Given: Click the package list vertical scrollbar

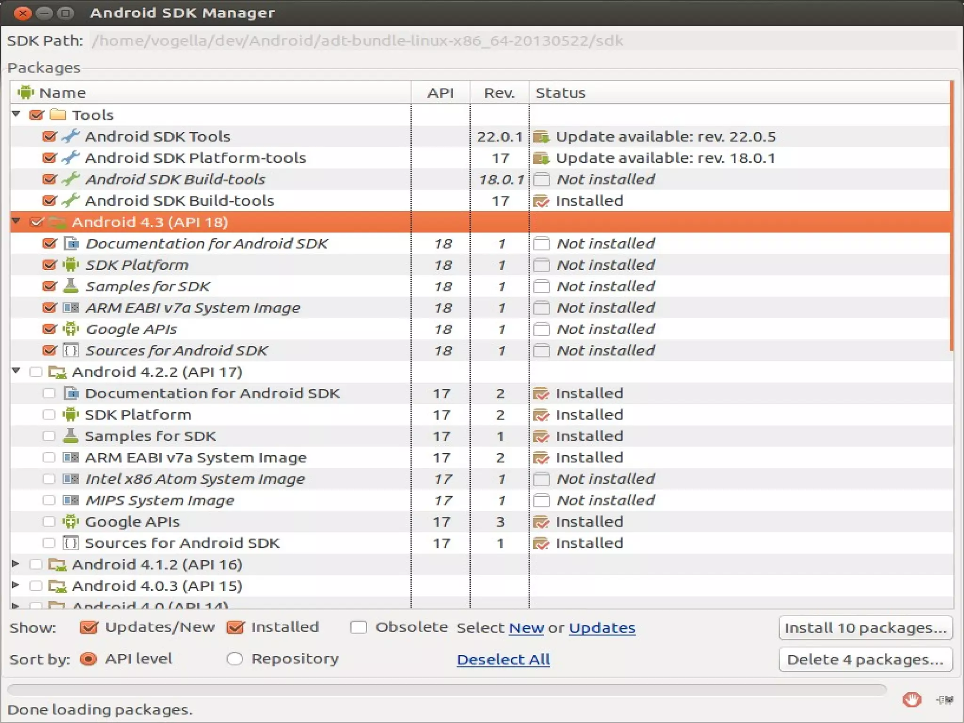Looking at the screenshot, I should tap(952, 217).
